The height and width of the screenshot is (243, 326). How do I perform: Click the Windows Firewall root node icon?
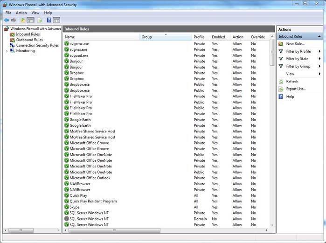7,28
